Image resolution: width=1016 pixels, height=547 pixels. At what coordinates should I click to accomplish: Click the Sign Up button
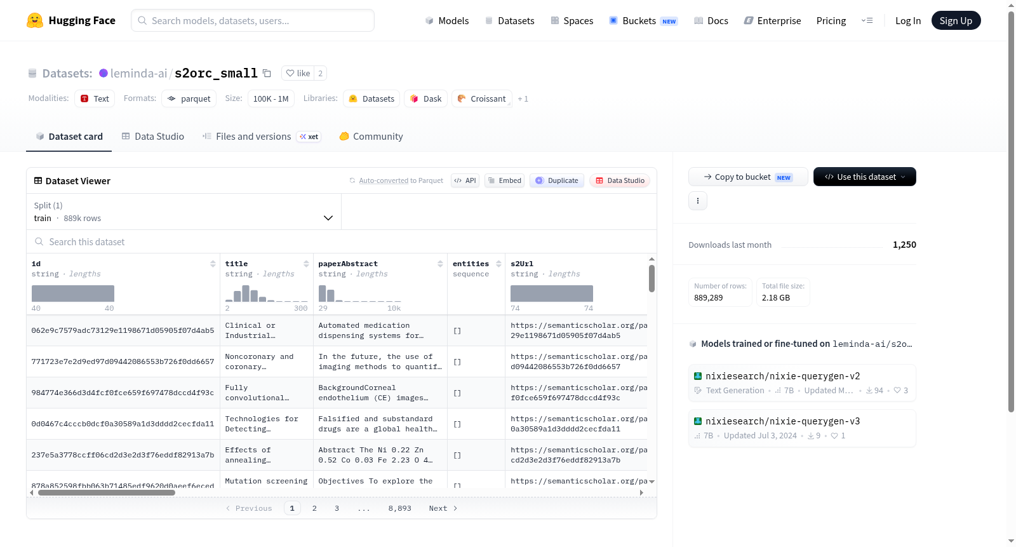point(956,20)
